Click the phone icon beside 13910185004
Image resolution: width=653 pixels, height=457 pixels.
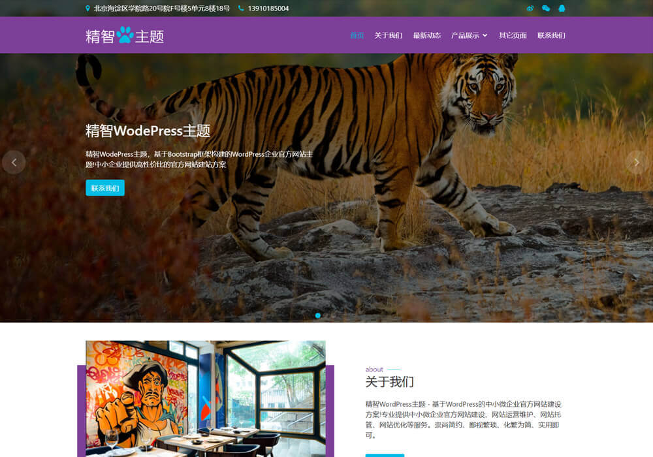[241, 8]
